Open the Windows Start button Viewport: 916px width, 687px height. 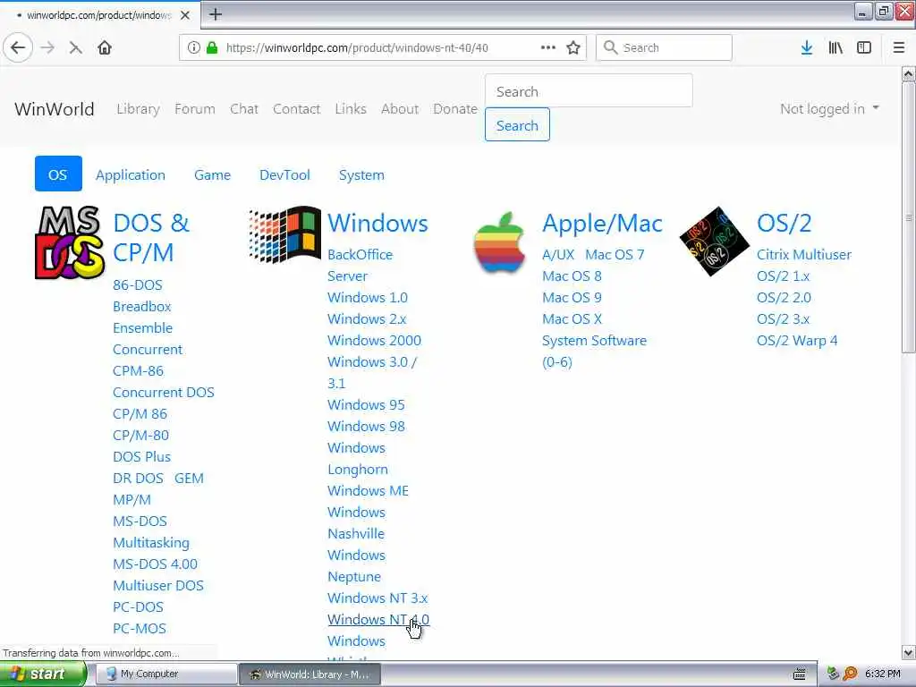pyautogui.click(x=42, y=674)
